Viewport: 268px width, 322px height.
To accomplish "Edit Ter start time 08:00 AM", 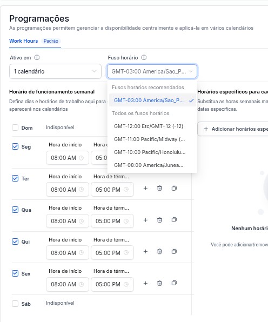I will 68,189.
